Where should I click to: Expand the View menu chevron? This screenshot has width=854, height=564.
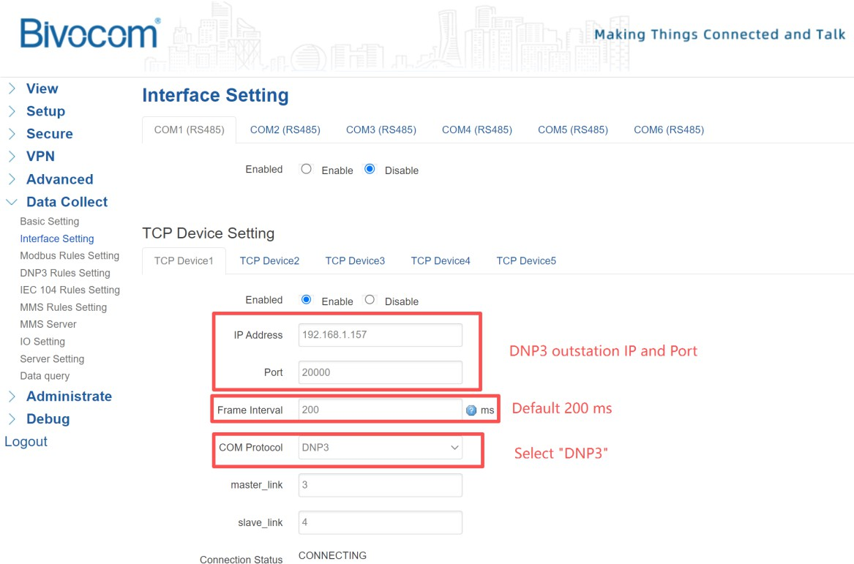(x=12, y=89)
